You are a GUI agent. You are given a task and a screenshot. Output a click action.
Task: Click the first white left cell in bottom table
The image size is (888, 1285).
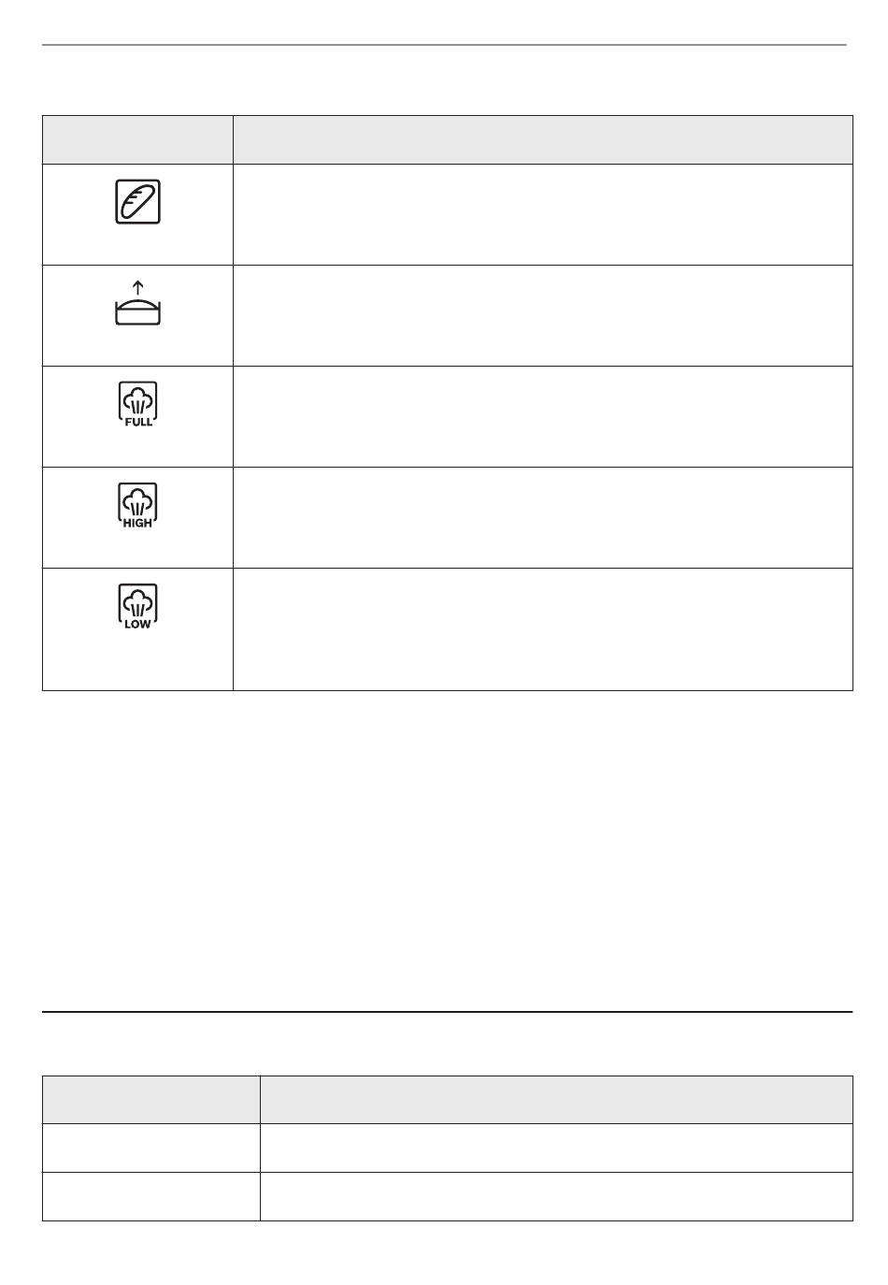click(x=151, y=1148)
